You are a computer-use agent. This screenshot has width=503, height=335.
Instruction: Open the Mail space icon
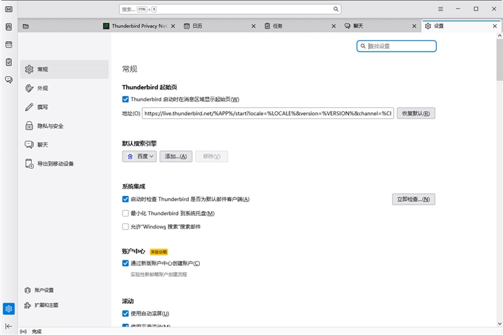9,9
